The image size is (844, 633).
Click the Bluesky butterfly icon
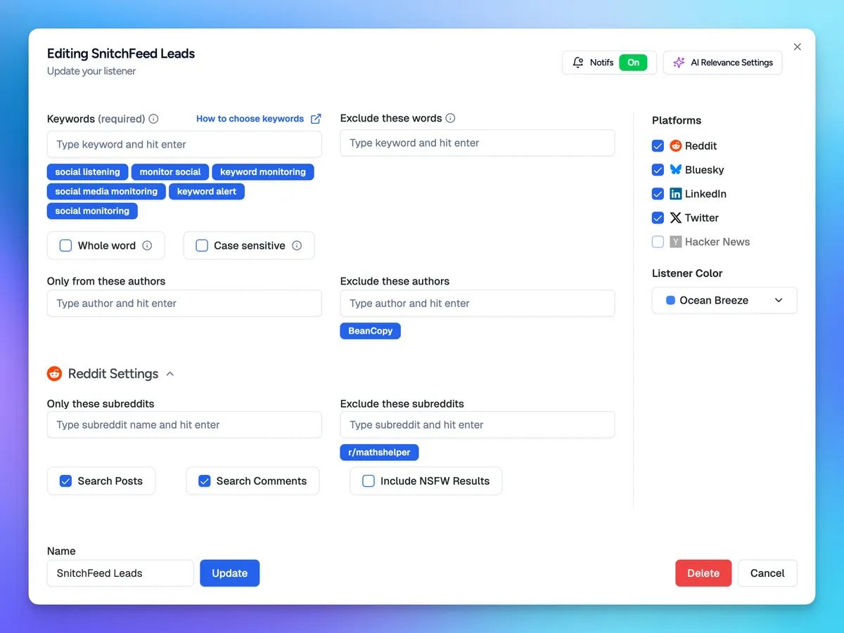pos(676,170)
